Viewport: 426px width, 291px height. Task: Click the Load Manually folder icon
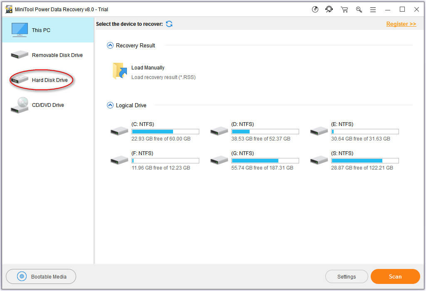(x=119, y=71)
